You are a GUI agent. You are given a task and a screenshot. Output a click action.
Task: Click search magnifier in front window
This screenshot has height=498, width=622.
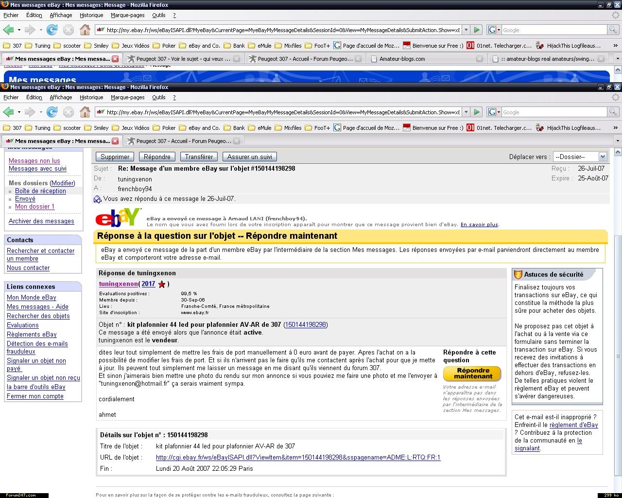tap(613, 112)
